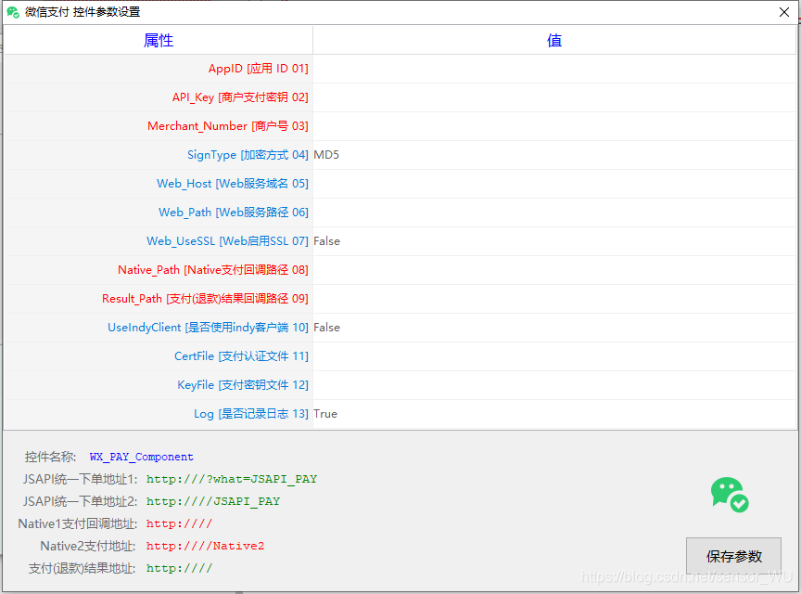Click the Web_Host value field
The height and width of the screenshot is (594, 801).
pos(554,184)
